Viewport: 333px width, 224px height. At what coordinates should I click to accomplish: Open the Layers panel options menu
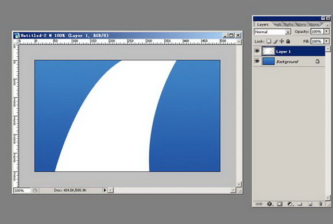[328, 25]
